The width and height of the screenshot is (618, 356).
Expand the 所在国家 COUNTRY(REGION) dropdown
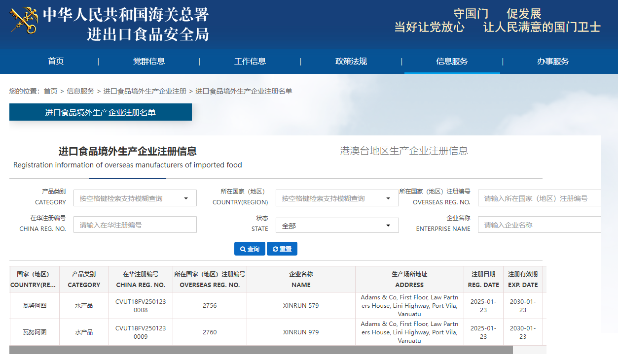pos(337,198)
